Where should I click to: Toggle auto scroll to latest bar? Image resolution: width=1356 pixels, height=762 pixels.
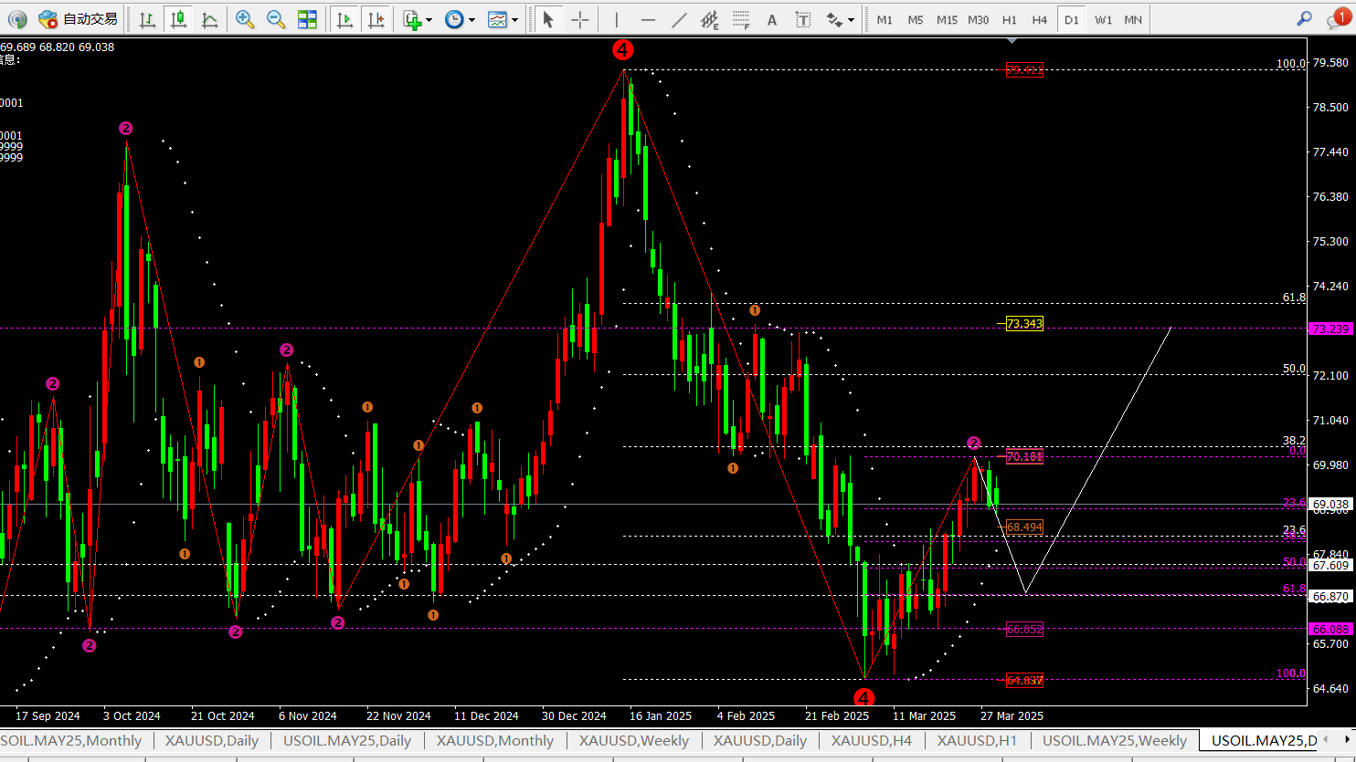(x=344, y=19)
